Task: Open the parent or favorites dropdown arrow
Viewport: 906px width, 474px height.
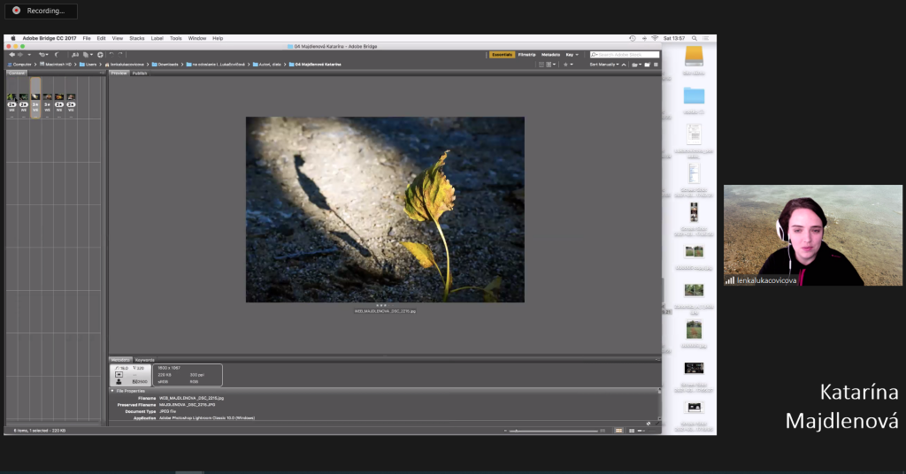Action: [x=29, y=55]
